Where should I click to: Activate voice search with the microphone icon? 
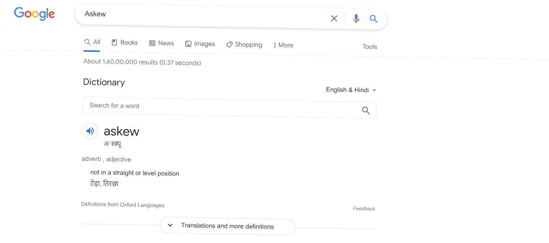coord(356,18)
